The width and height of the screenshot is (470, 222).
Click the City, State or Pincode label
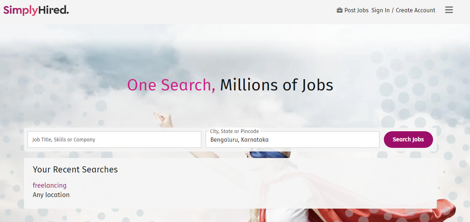(x=234, y=131)
